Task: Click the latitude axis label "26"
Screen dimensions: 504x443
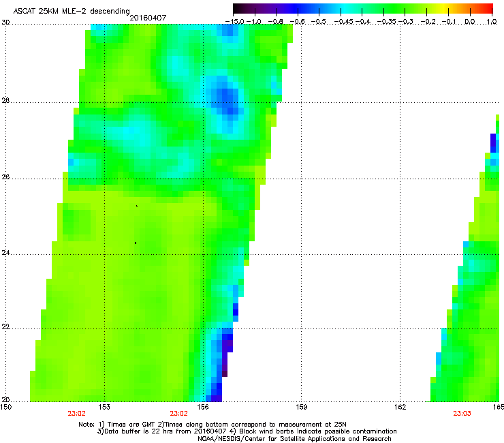Action: pos(5,177)
